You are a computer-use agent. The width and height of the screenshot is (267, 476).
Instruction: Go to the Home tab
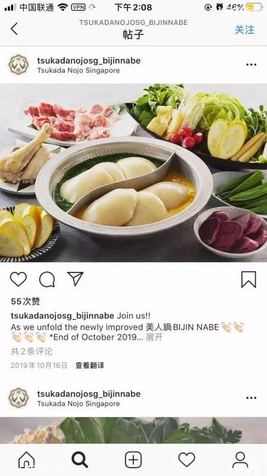coord(27,460)
